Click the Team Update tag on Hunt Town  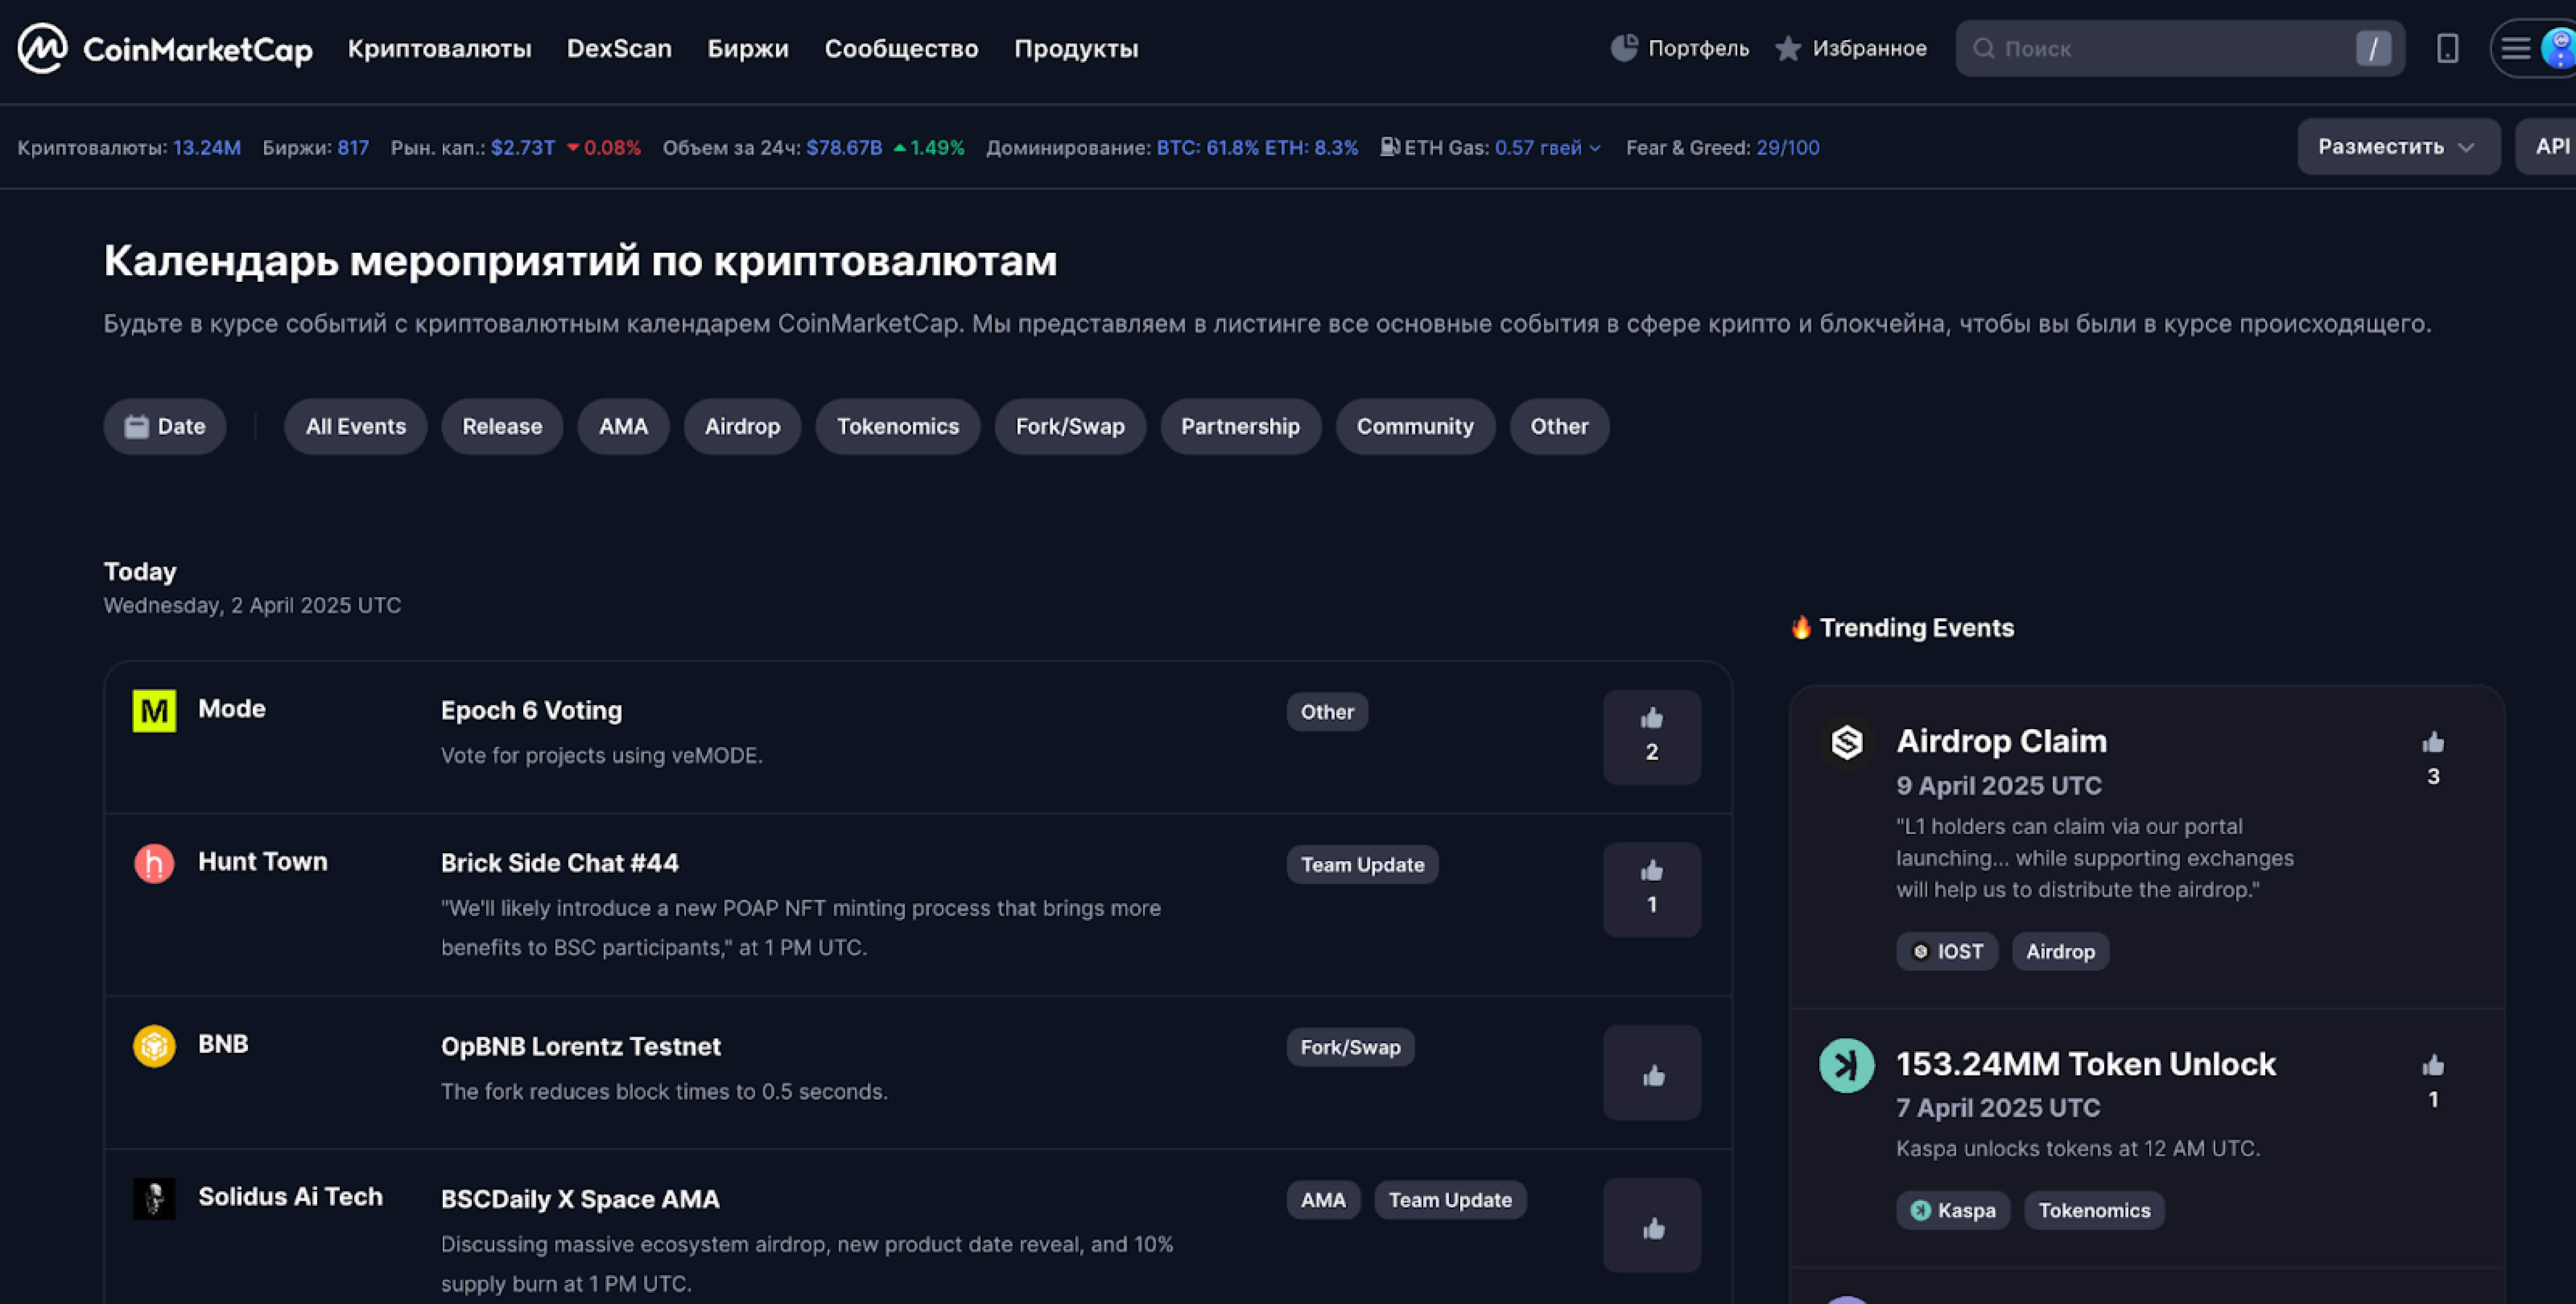1362,865
